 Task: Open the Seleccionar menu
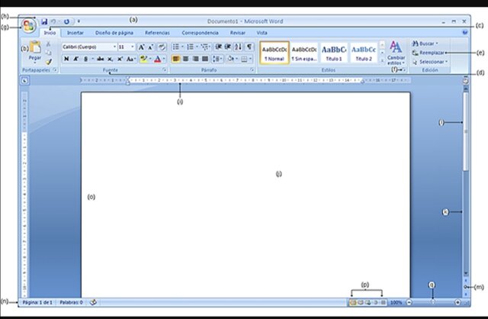click(x=430, y=62)
